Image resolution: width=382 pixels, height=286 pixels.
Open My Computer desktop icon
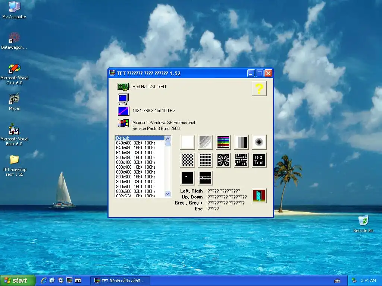click(14, 10)
